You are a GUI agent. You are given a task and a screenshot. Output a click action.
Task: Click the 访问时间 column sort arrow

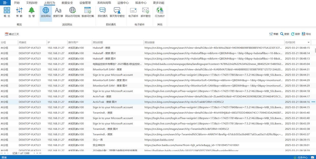309,43
